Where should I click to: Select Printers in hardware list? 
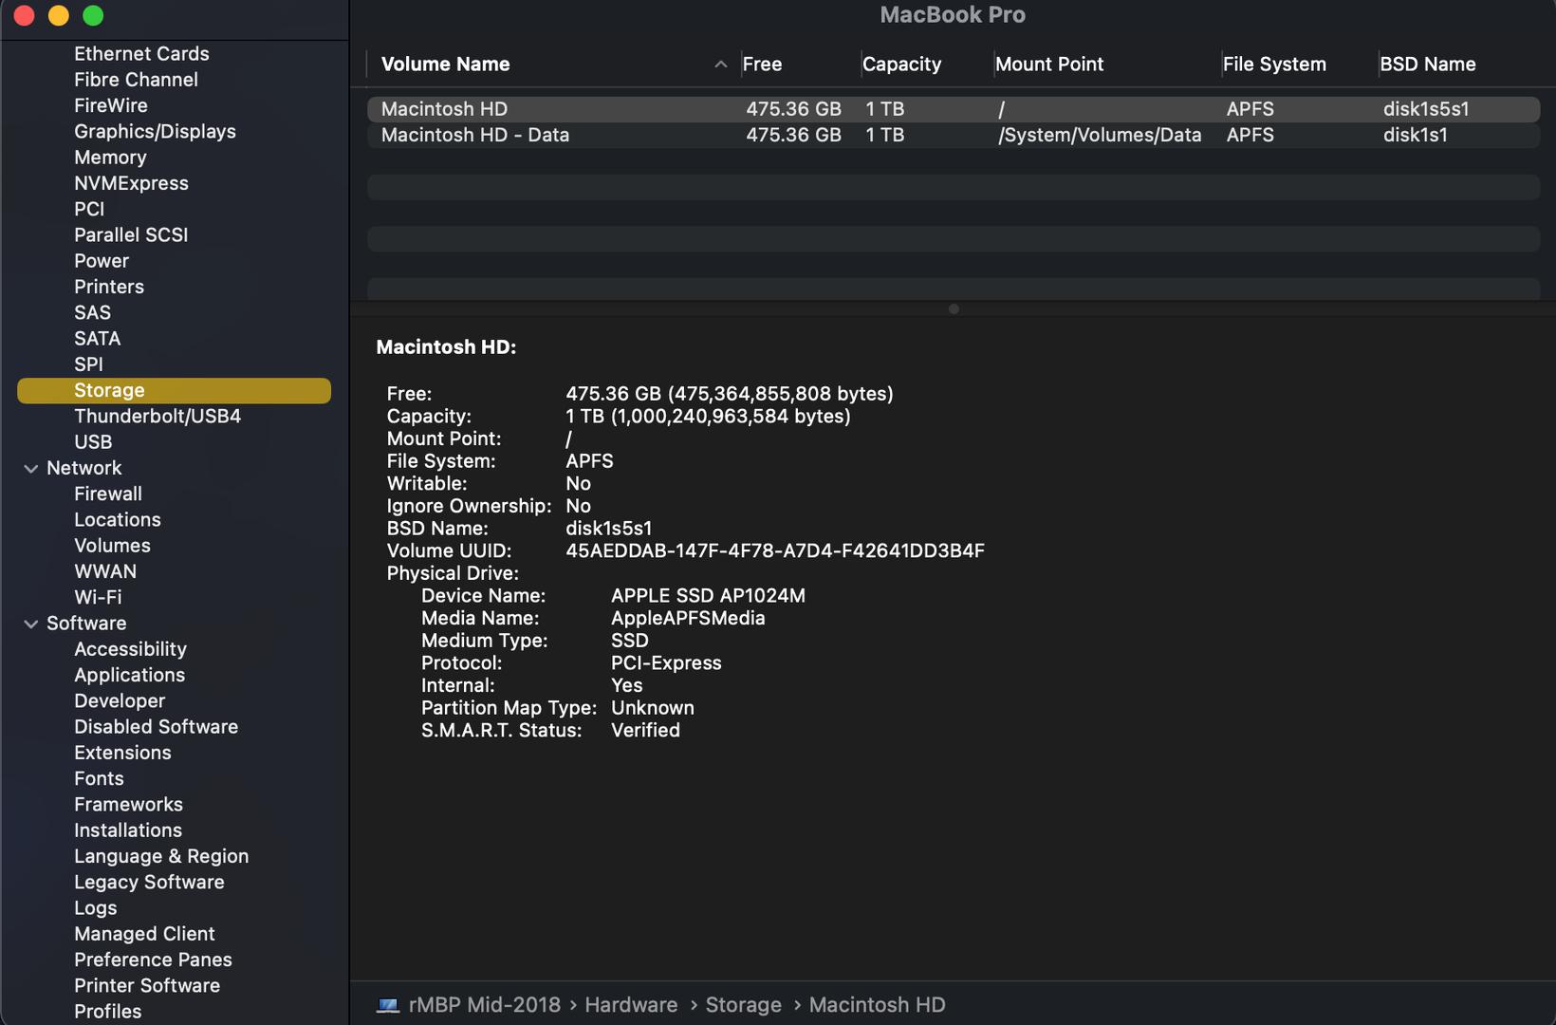(109, 287)
